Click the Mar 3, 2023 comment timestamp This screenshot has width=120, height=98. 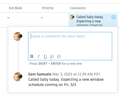(76, 74)
